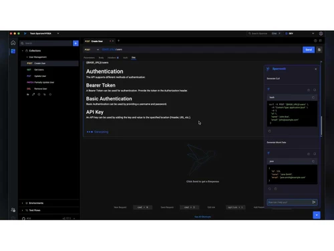Open the team workspace dropdown in title bar

[x=58, y=33]
